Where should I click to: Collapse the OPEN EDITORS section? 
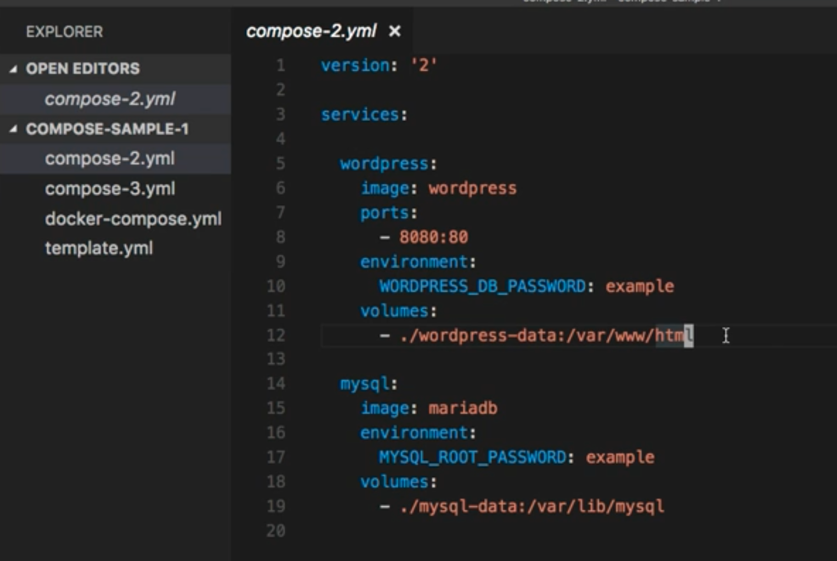[x=14, y=69]
